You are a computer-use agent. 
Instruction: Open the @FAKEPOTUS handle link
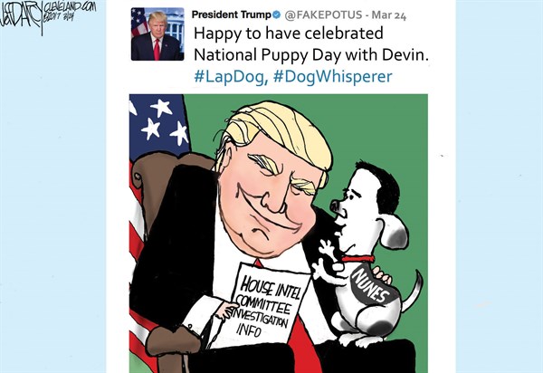click(323, 14)
